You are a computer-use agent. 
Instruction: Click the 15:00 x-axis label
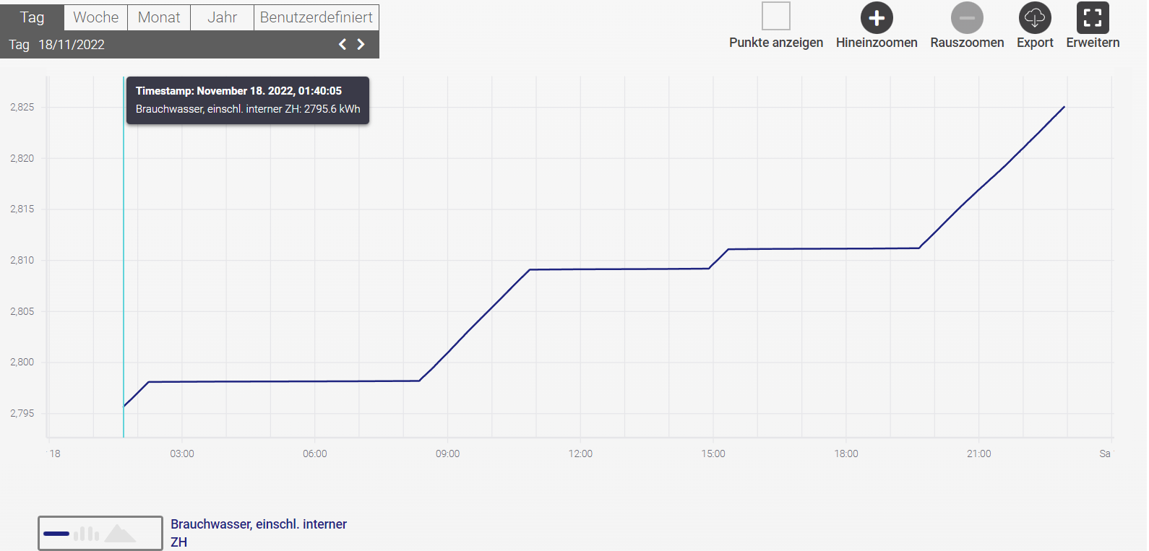point(713,454)
